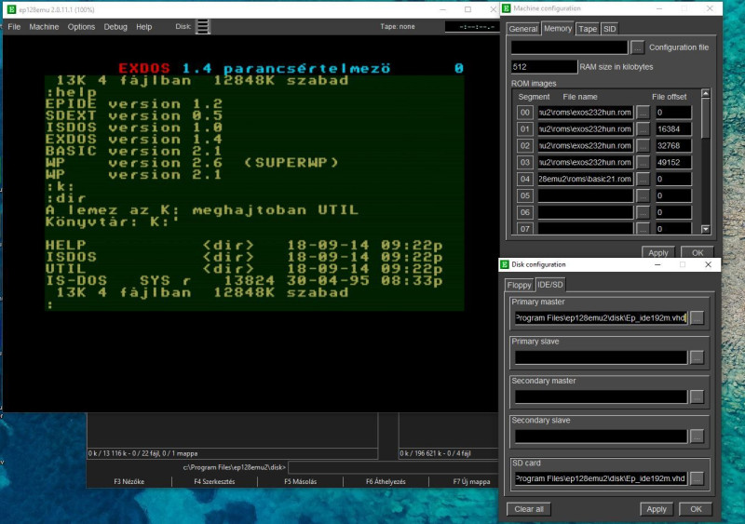745x524 pixels.
Task: Select the Memory tab
Action: pos(558,29)
